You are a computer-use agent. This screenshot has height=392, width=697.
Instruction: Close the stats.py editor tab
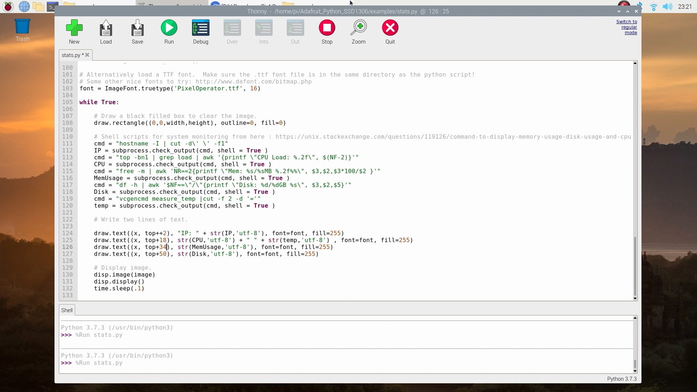(87, 55)
